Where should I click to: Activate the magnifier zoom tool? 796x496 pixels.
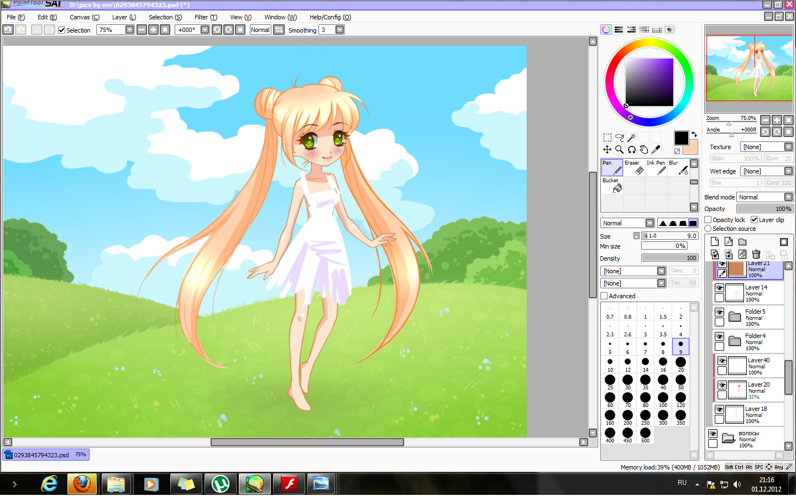click(x=619, y=150)
